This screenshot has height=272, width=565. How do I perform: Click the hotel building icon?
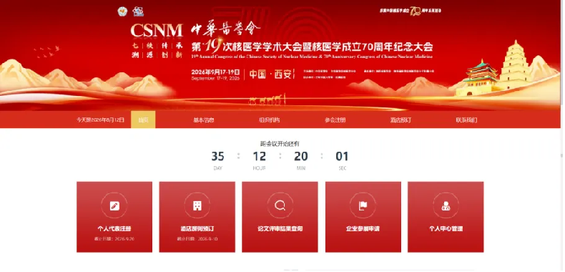pos(197,205)
